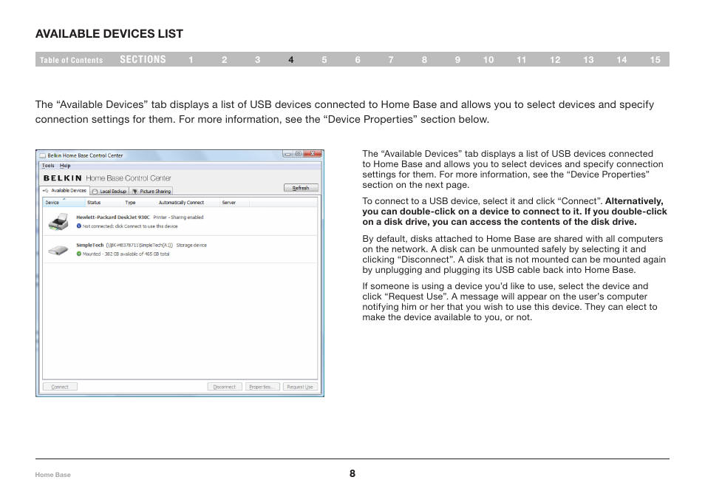Click the Refresh button

[301, 188]
